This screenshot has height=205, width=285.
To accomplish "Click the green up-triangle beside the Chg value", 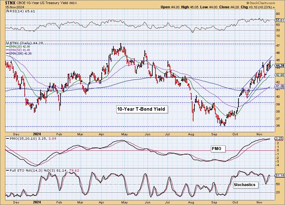I will click(x=274, y=7).
